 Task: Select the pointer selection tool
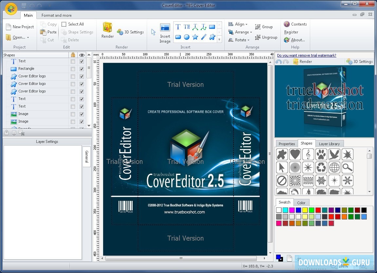[x=153, y=32]
